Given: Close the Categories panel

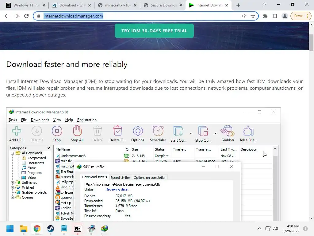Looking at the screenshot, I should click(x=49, y=148).
